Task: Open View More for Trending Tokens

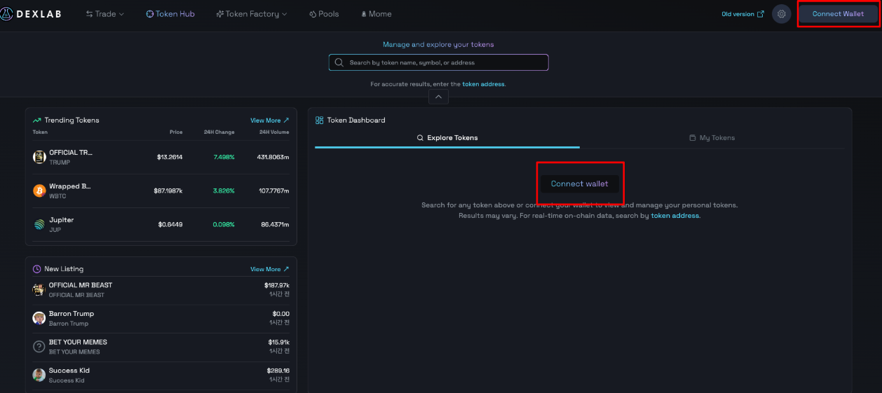Action: click(x=269, y=120)
